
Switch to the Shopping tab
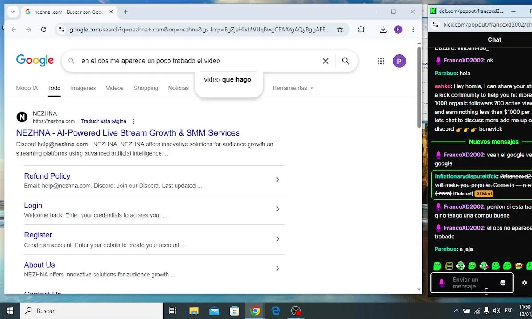click(146, 88)
